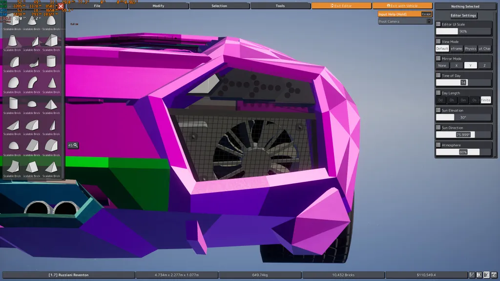The width and height of the screenshot is (500, 281).
Task: Set Mirror Mode to Z
Action: click(x=484, y=65)
